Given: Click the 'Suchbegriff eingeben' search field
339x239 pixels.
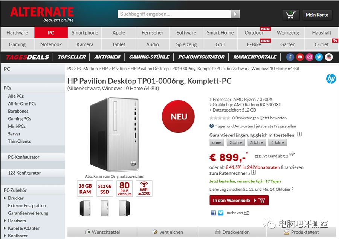Looking at the screenshot, I should click(174, 14).
